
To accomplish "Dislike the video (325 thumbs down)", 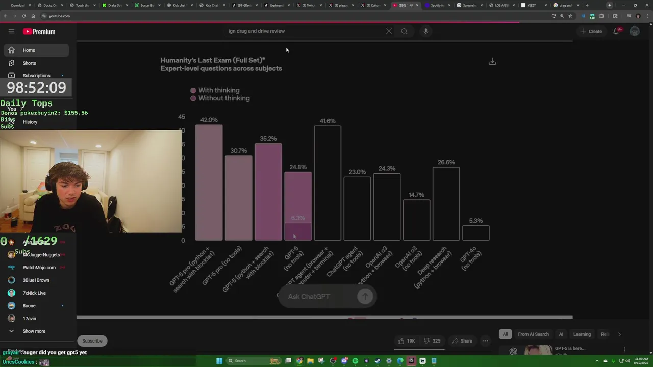I will 432,341.
